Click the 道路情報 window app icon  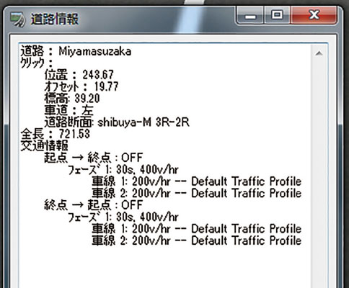pyautogui.click(x=17, y=19)
